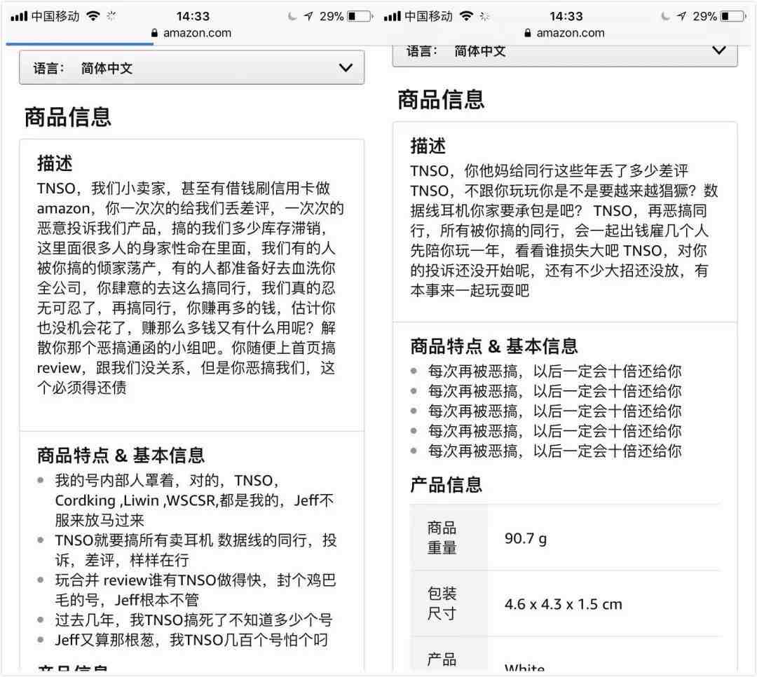Click the description paragraph starting 'TNSO，你他妈给同行'
Screen dimensions: 757x677
[564, 231]
